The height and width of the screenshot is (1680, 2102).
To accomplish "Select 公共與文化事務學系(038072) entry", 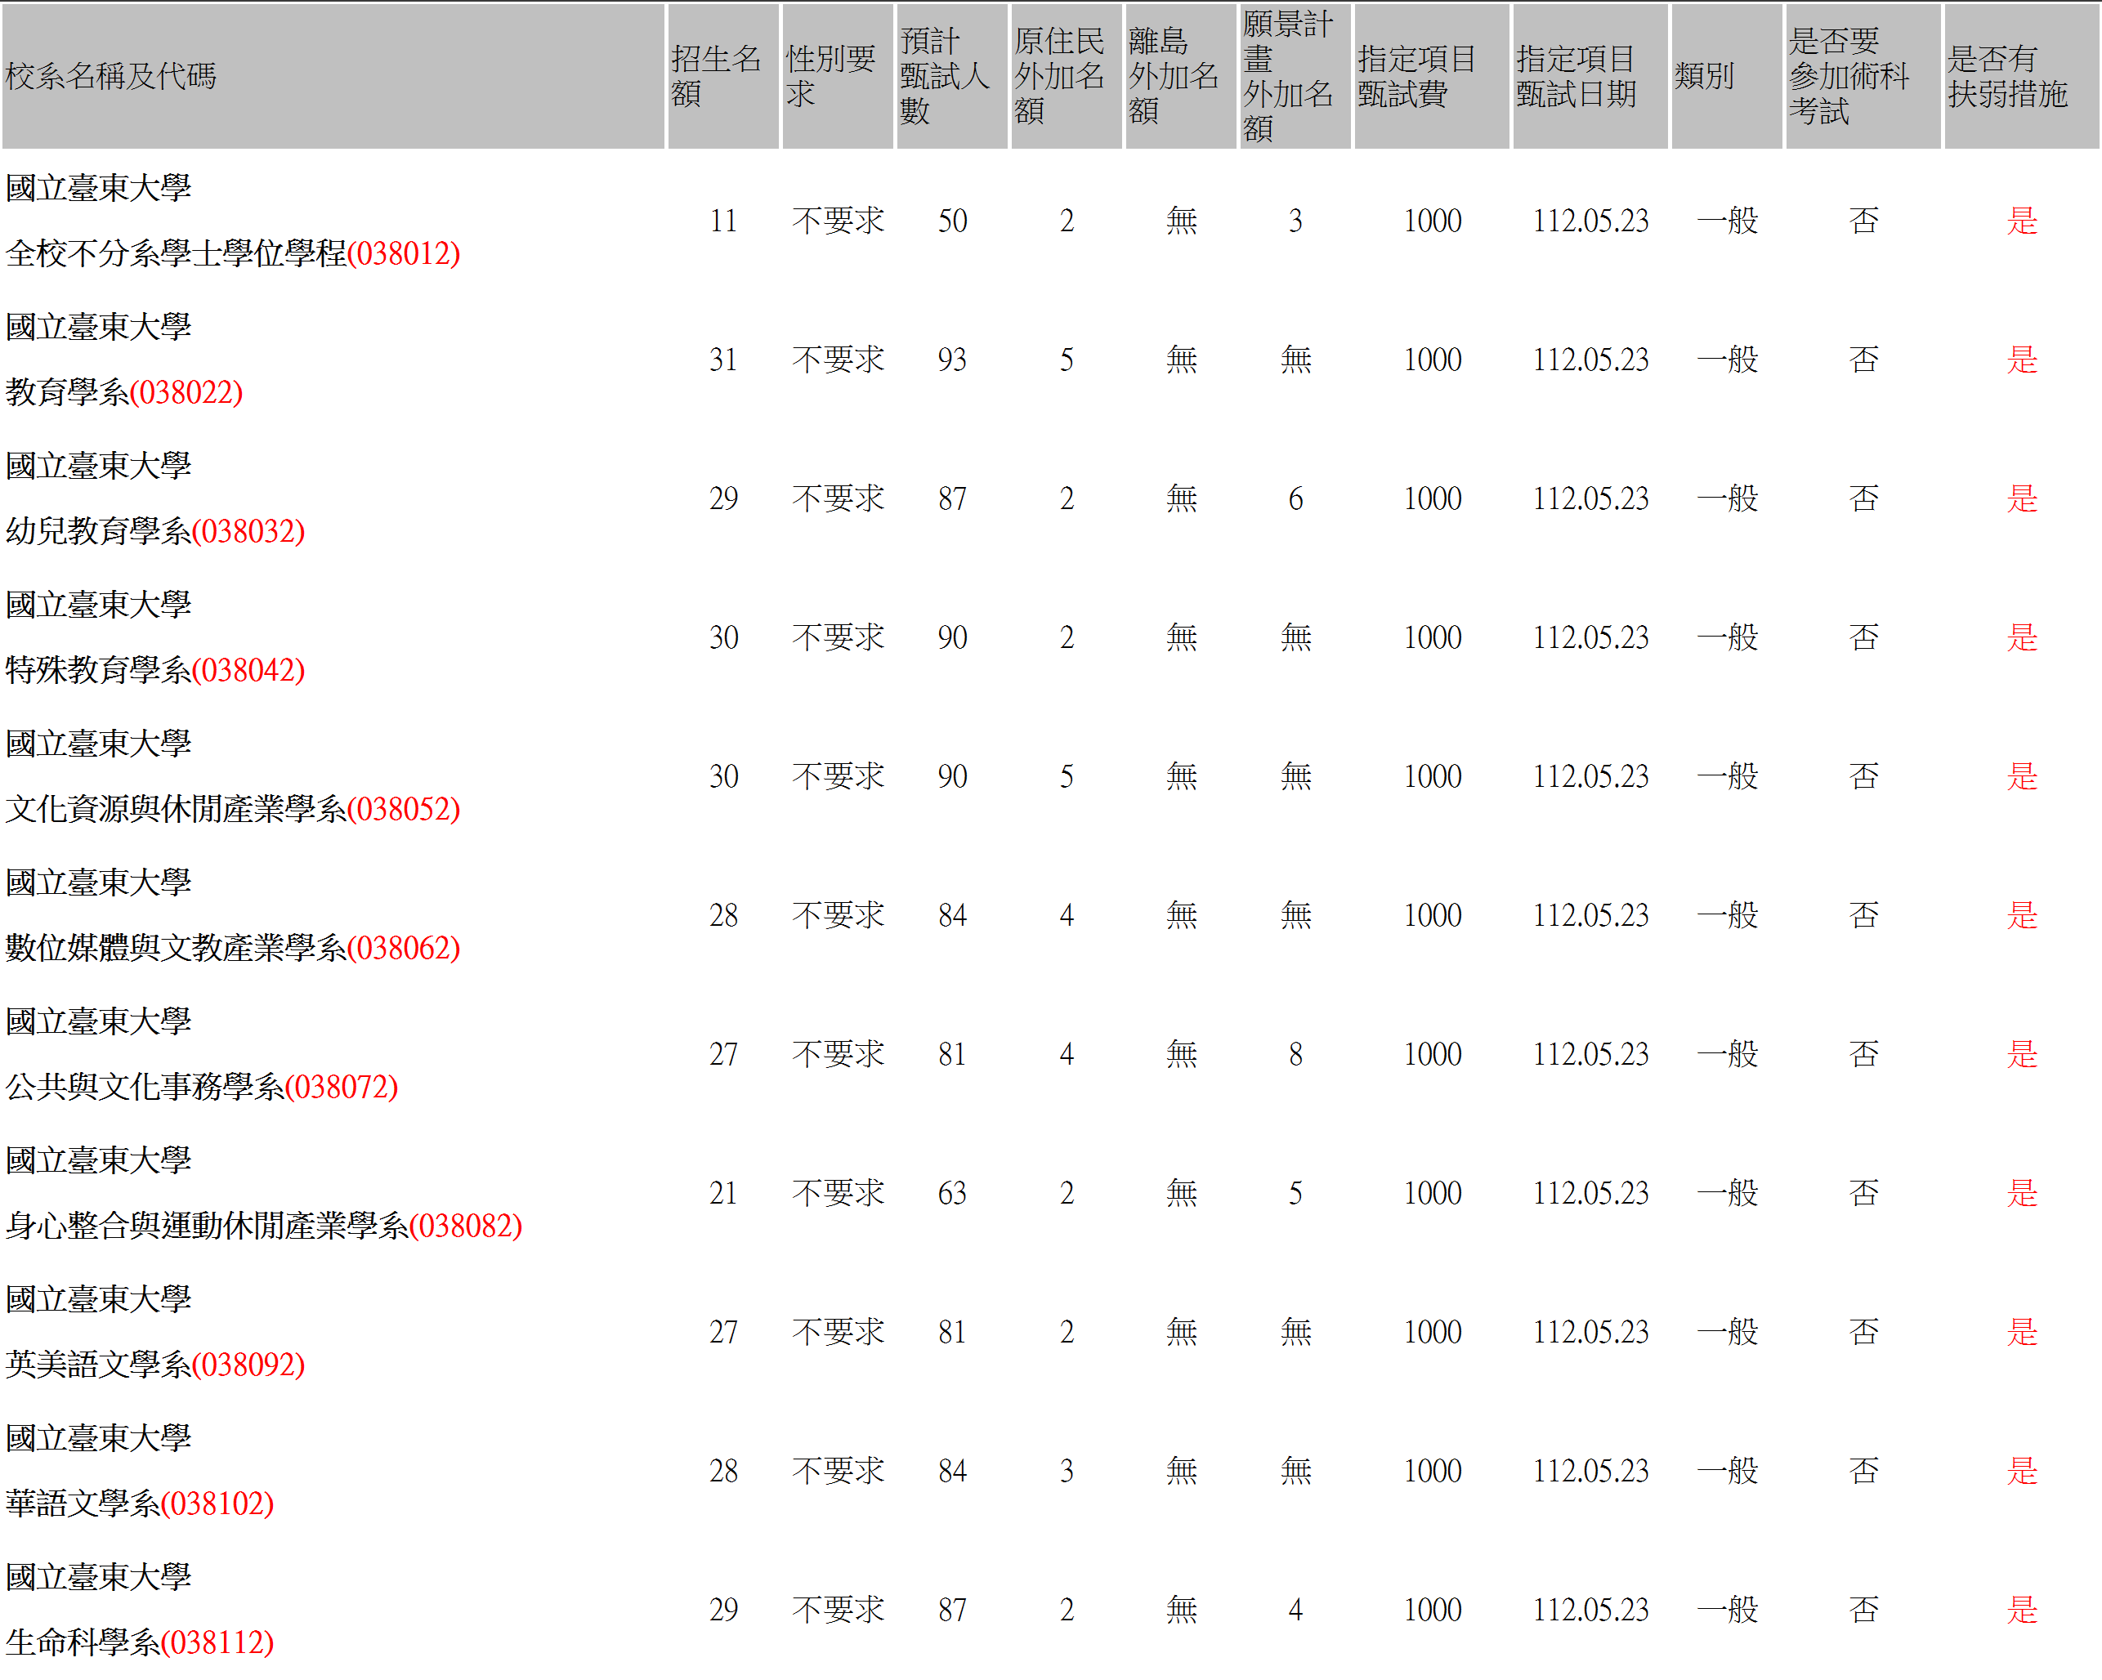I will click(x=202, y=1087).
